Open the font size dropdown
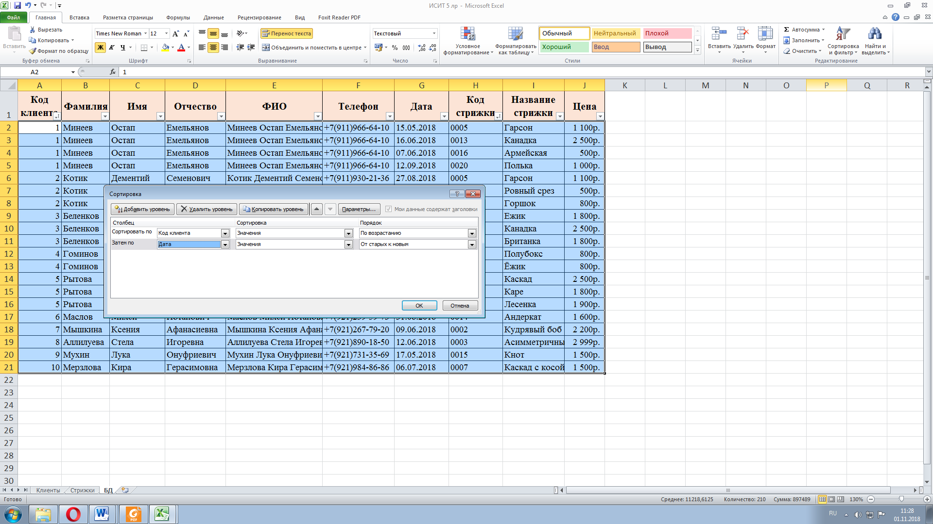 [x=167, y=33]
